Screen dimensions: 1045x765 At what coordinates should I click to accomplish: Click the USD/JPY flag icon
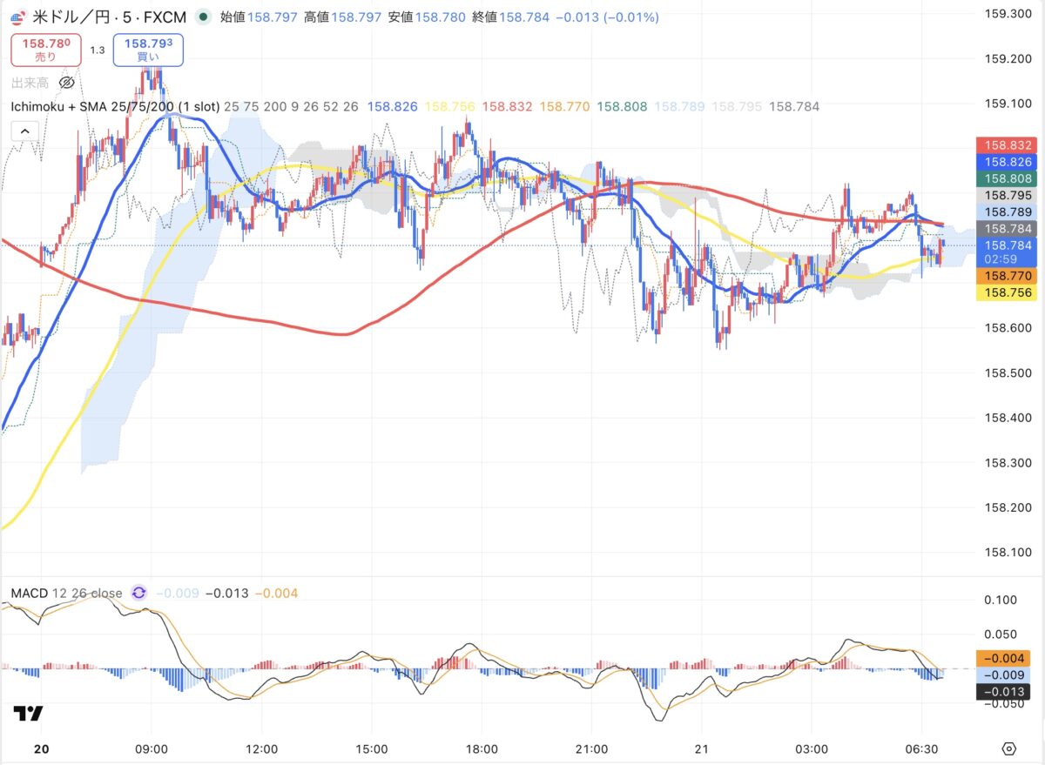(18, 17)
